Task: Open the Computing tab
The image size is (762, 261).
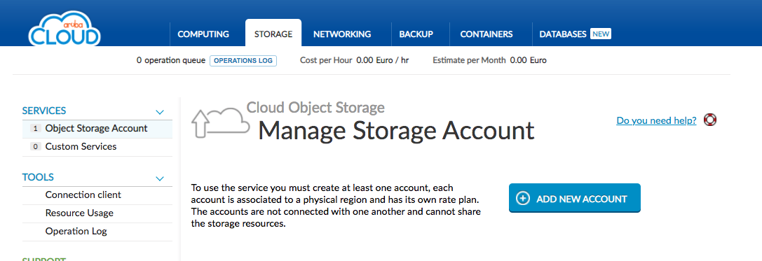Action: click(x=203, y=34)
